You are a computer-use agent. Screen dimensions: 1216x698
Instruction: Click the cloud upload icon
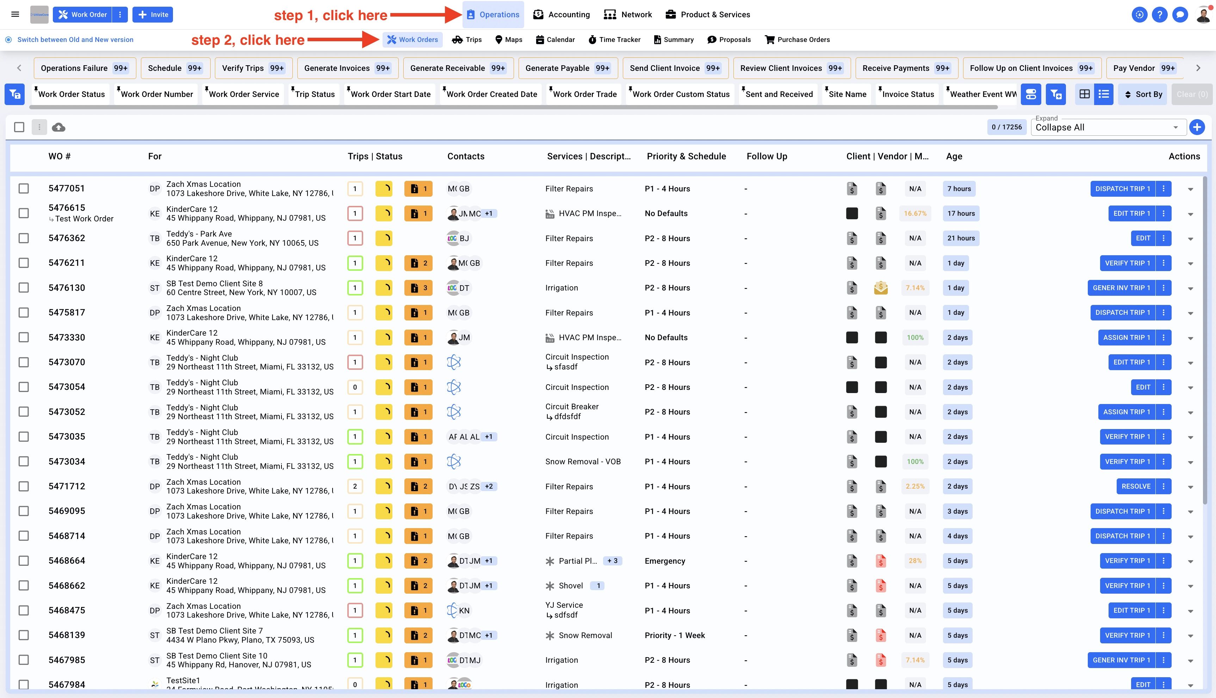click(58, 127)
